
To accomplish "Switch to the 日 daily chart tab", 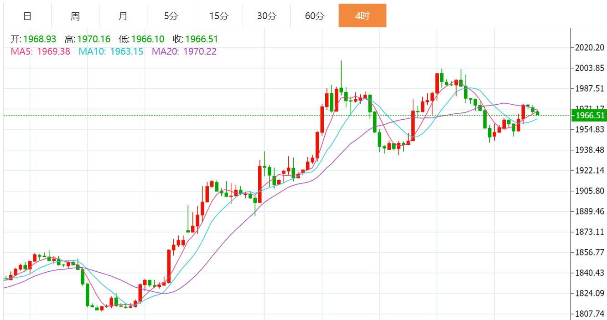I will [27, 16].
